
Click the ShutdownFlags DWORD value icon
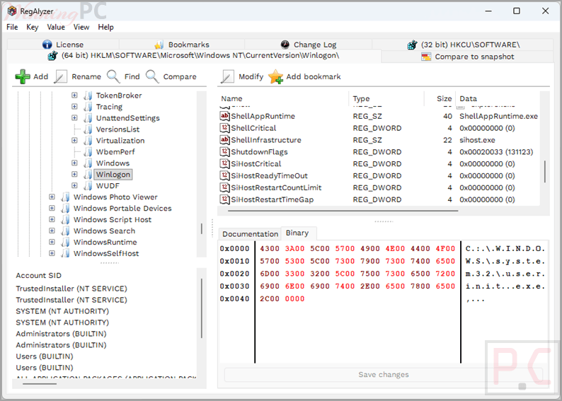pyautogui.click(x=224, y=152)
